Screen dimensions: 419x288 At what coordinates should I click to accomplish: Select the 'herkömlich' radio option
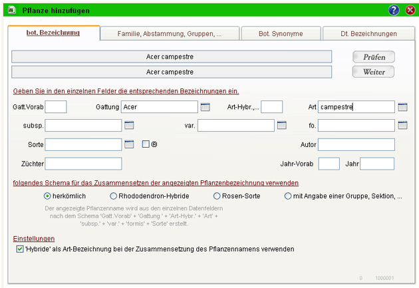point(47,196)
